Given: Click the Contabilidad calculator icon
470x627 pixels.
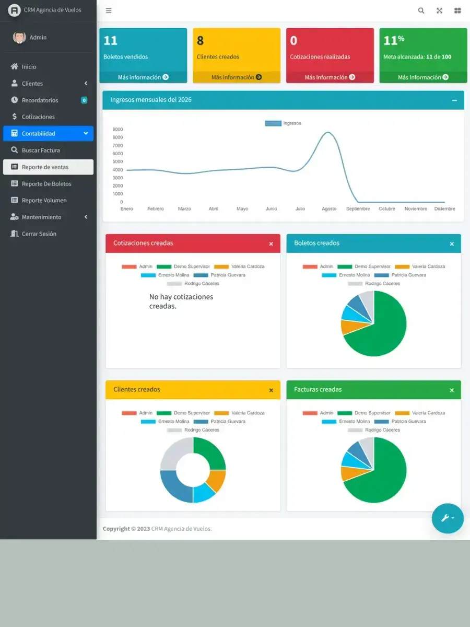Looking at the screenshot, I should [x=15, y=133].
